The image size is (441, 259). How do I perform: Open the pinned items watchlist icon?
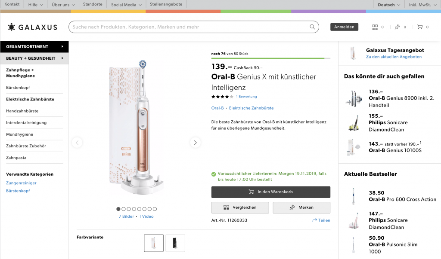(397, 27)
